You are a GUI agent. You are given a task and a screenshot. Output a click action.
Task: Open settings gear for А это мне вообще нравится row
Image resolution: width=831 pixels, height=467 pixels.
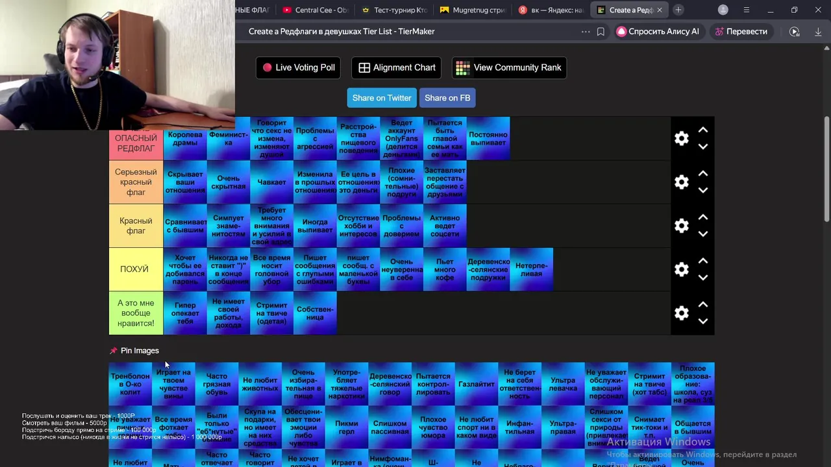(x=681, y=313)
